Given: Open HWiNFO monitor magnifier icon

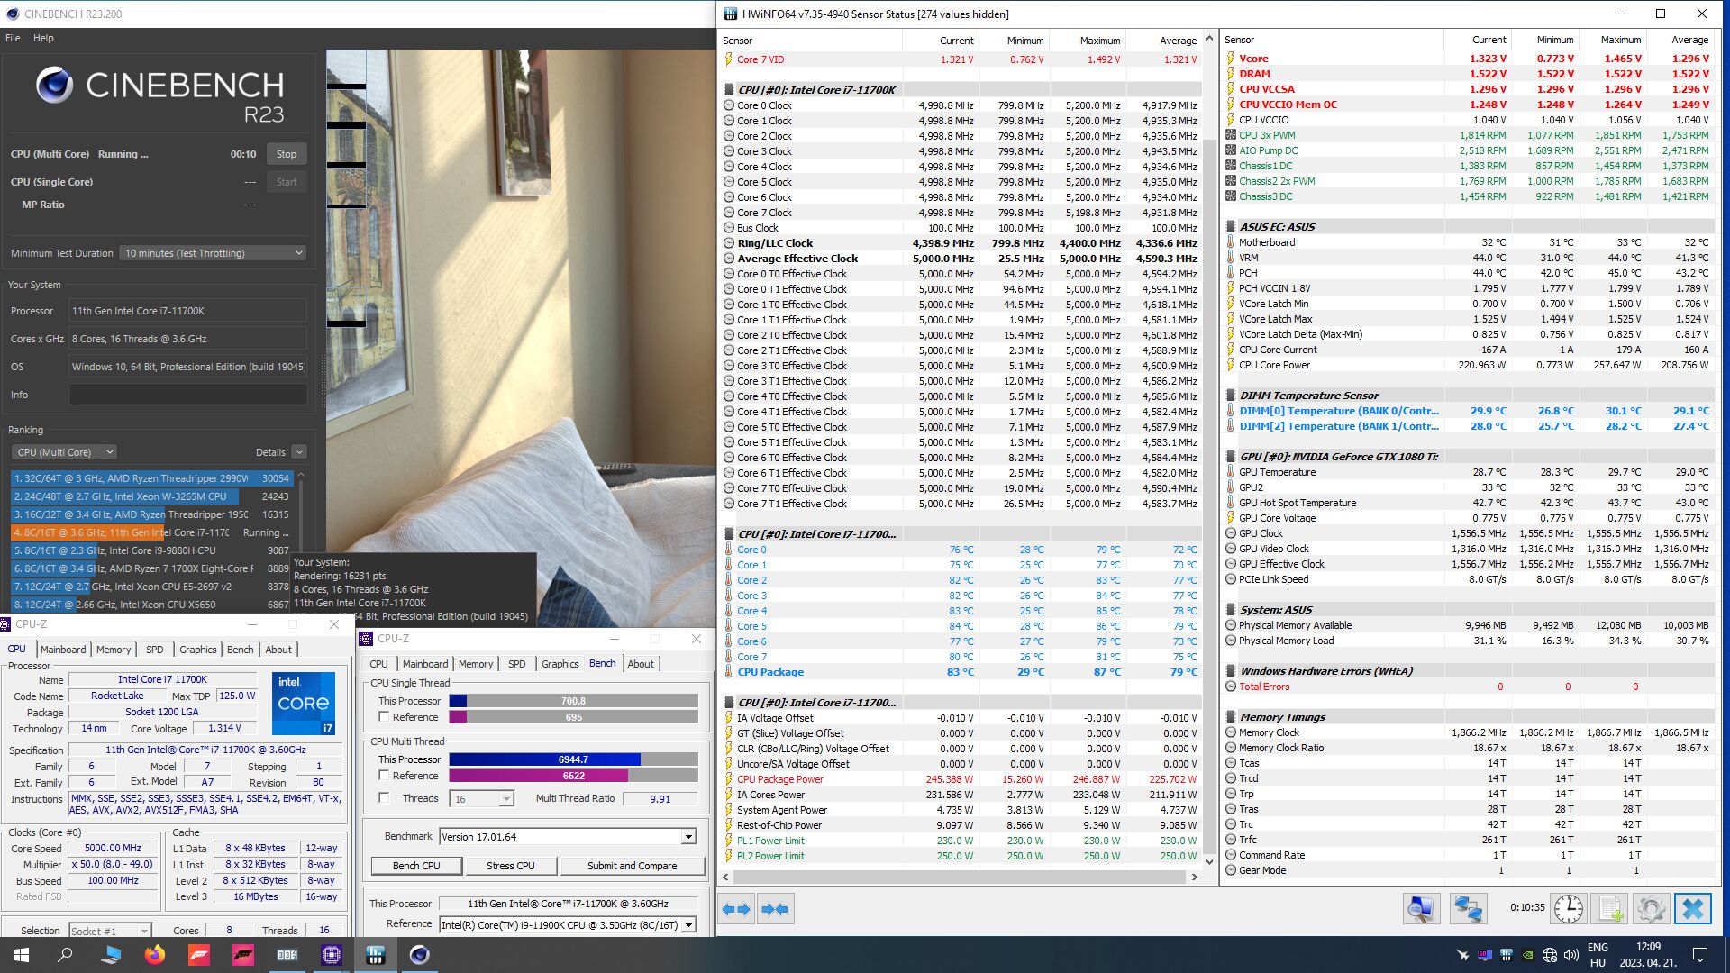Looking at the screenshot, I should tap(1421, 909).
